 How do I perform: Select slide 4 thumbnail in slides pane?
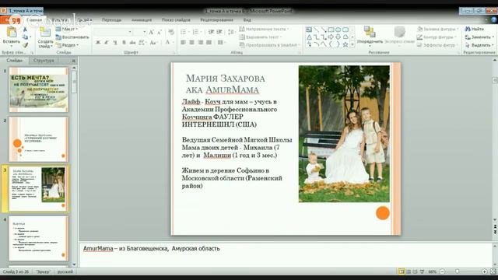(38, 239)
